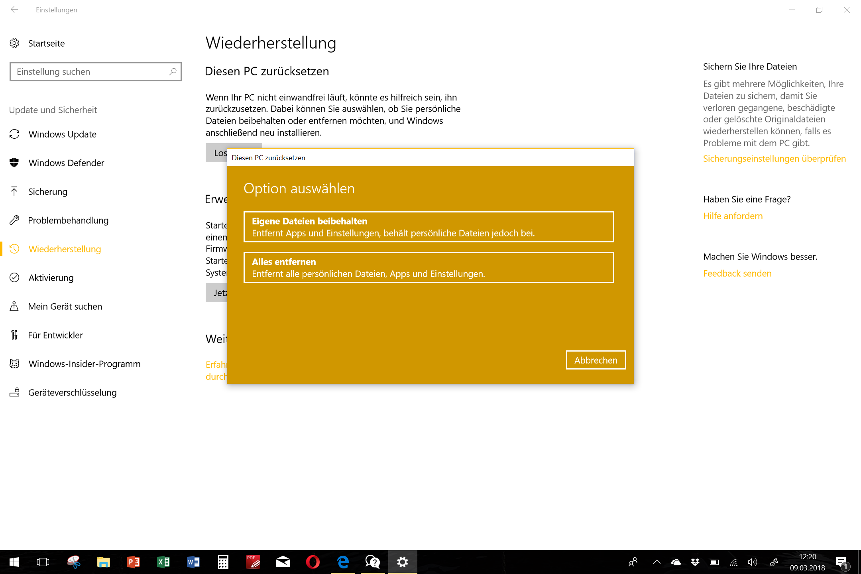Click the Wiederherstellung history icon

[14, 249]
